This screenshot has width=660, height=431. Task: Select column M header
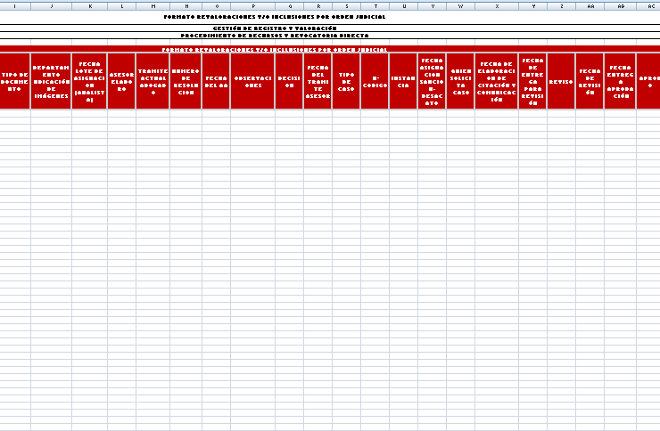tap(153, 6)
